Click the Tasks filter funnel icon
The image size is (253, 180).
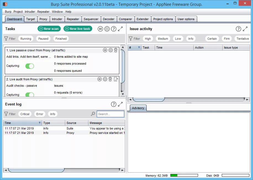click(6, 39)
